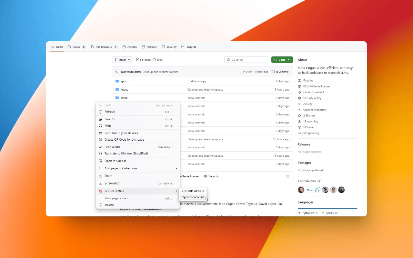The image size is (413, 258).
Task: Click the Report repository link
Action: pos(308,133)
